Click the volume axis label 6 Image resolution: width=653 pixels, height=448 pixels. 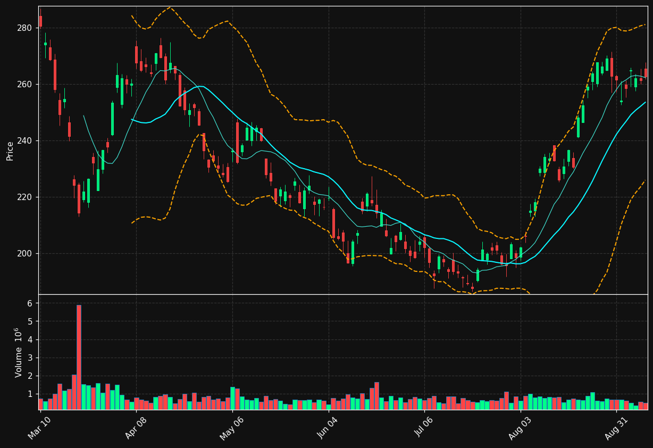[30, 303]
